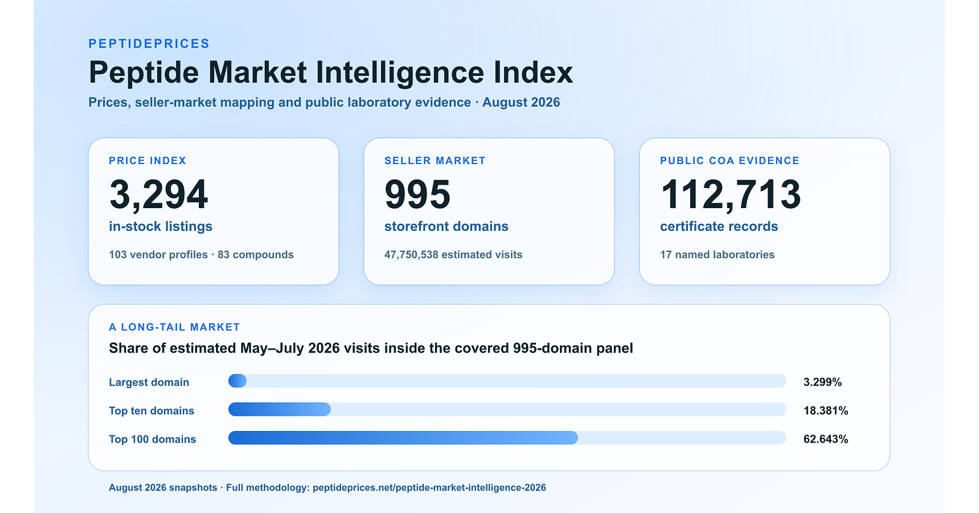979x513 pixels.
Task: Click the SELLER MARKET heading
Action: [435, 160]
